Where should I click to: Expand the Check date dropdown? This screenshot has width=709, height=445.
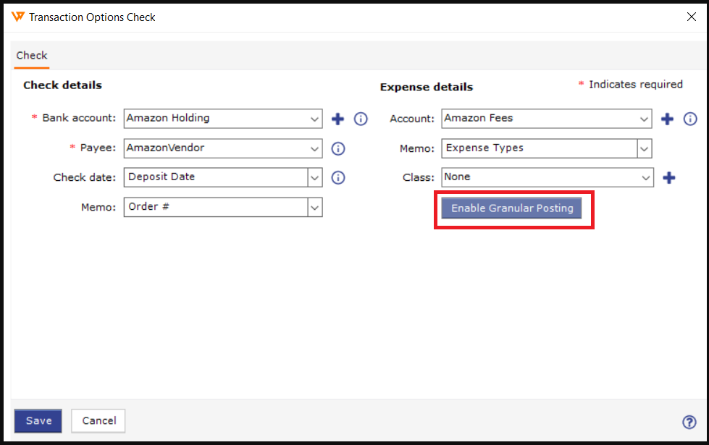click(x=314, y=177)
